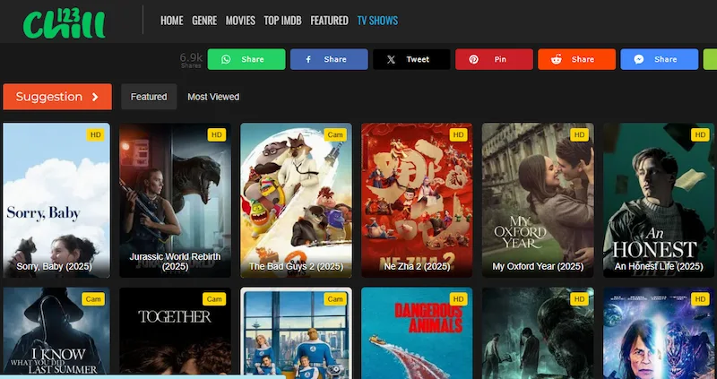Open the My Oxford Year poster

pos(538,200)
